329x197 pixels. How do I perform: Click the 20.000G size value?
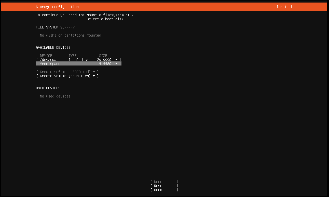104,60
